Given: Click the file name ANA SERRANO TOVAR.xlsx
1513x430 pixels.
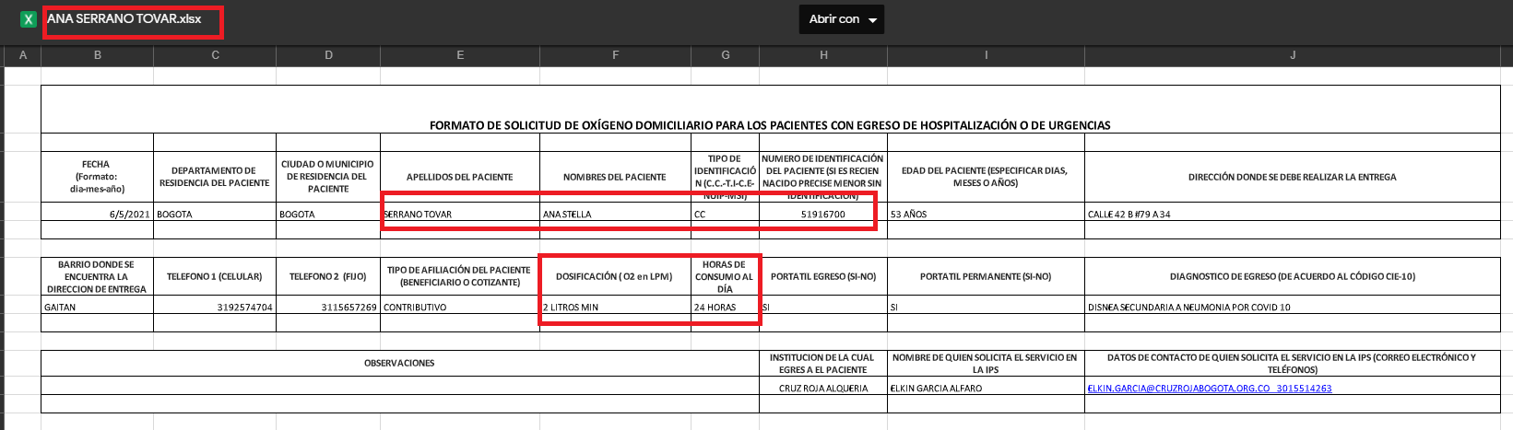Looking at the screenshot, I should (124, 19).
